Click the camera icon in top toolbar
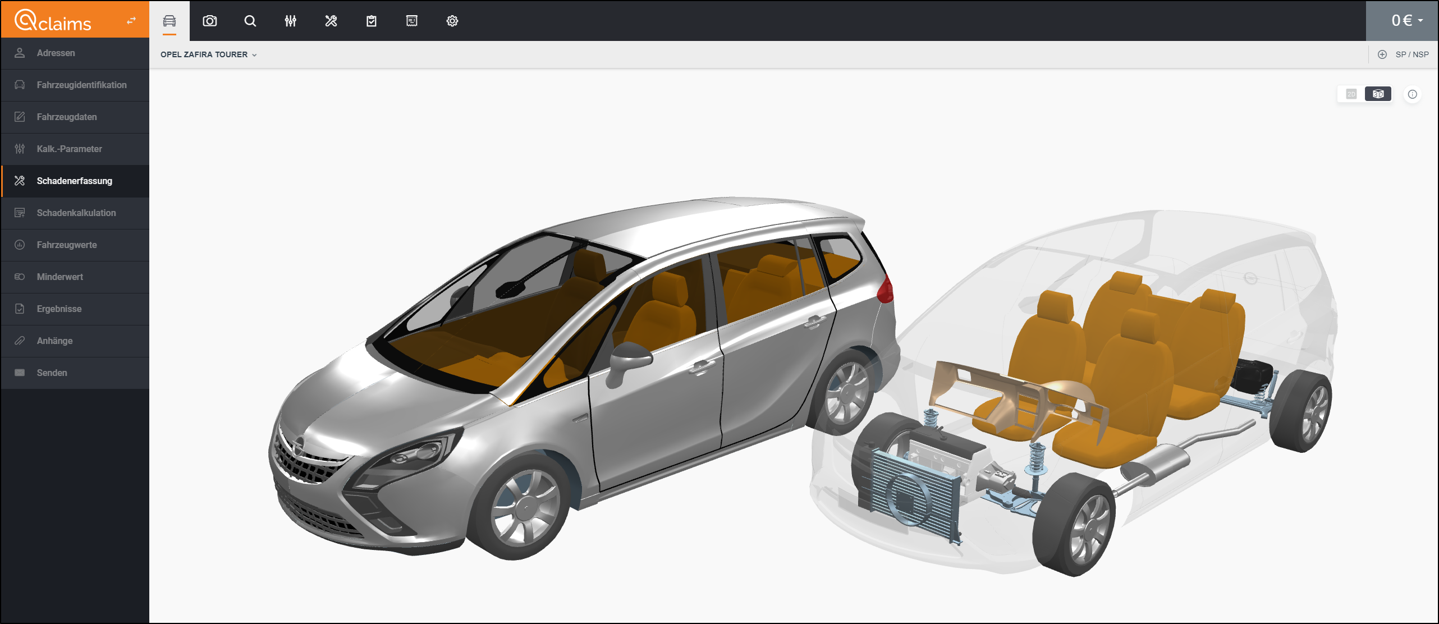 point(209,21)
